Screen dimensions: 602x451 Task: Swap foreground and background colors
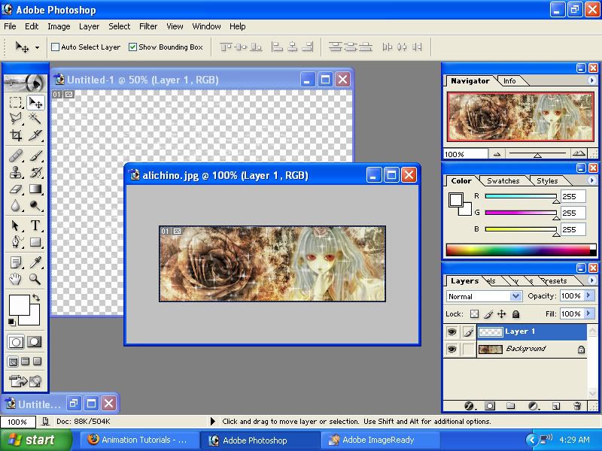35,297
